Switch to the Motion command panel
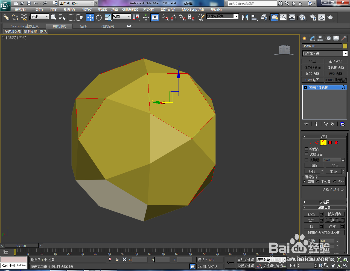The width and height of the screenshot is (350, 271). coord(328,38)
